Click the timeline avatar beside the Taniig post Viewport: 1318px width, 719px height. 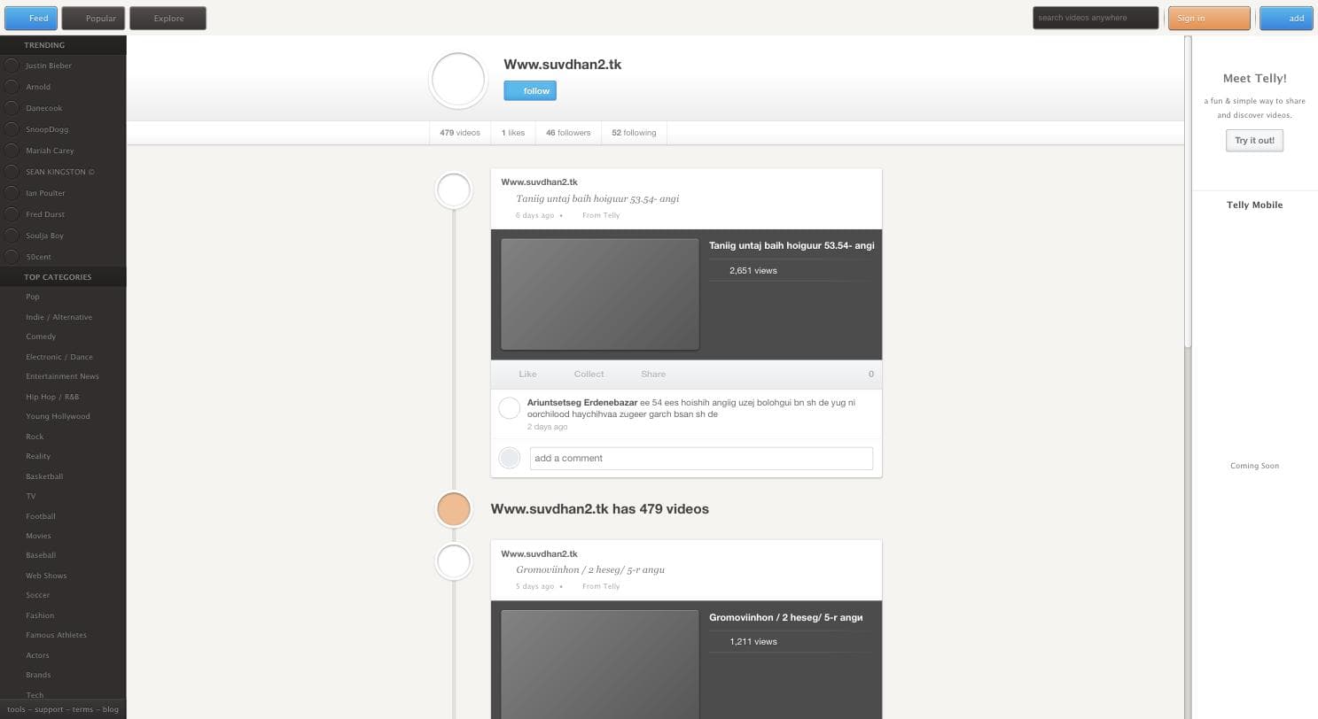454,190
